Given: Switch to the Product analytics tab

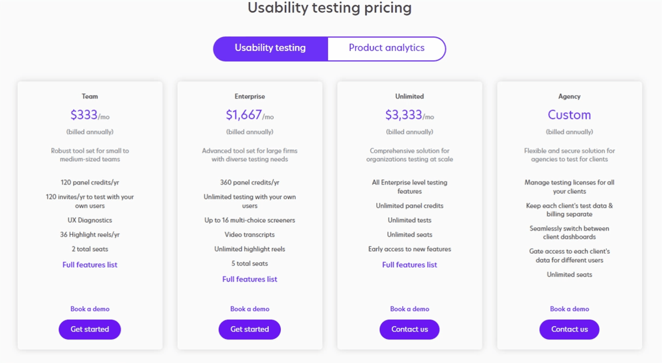Looking at the screenshot, I should 387,48.
